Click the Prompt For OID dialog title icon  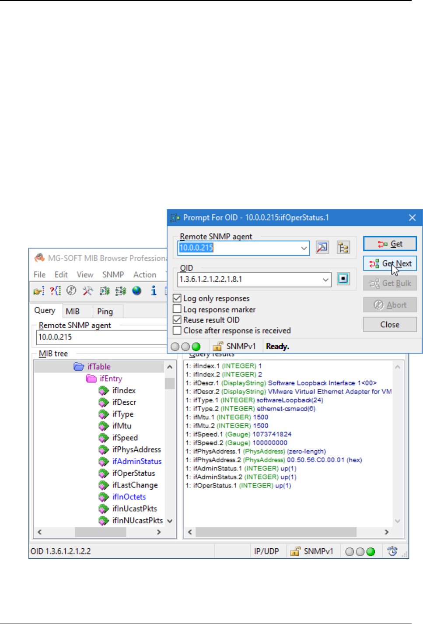(175, 217)
